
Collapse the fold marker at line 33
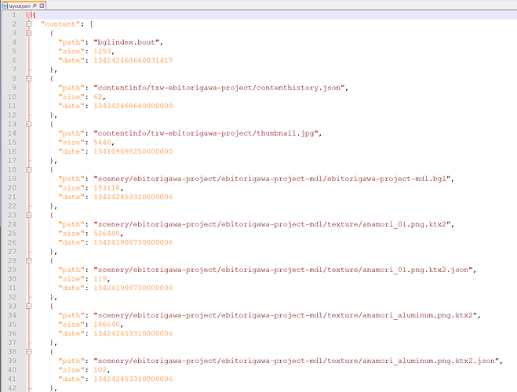[29, 306]
